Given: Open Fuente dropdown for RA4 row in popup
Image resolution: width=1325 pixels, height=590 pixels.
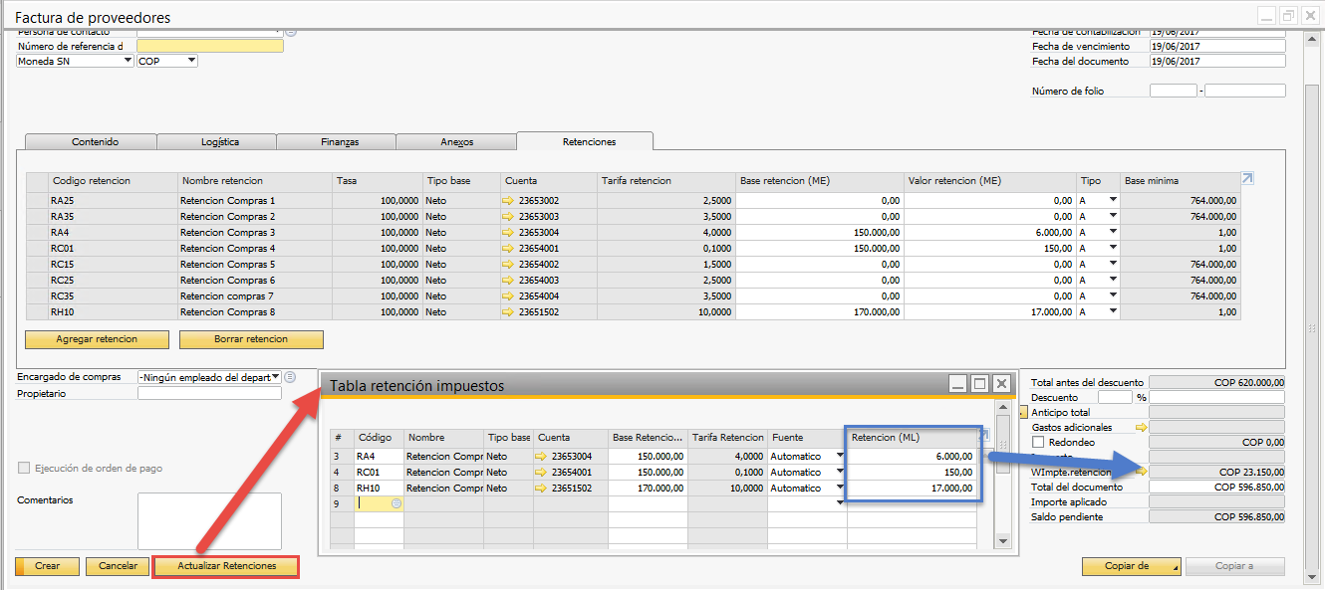Looking at the screenshot, I should (x=840, y=457).
